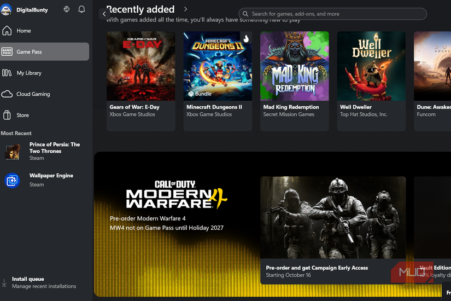Click the Recently added heading

[x=140, y=9]
